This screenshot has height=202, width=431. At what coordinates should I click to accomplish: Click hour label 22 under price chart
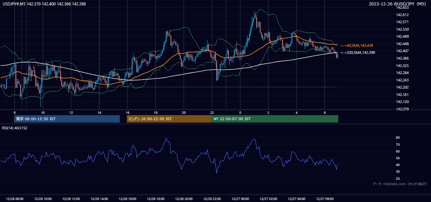212,112
